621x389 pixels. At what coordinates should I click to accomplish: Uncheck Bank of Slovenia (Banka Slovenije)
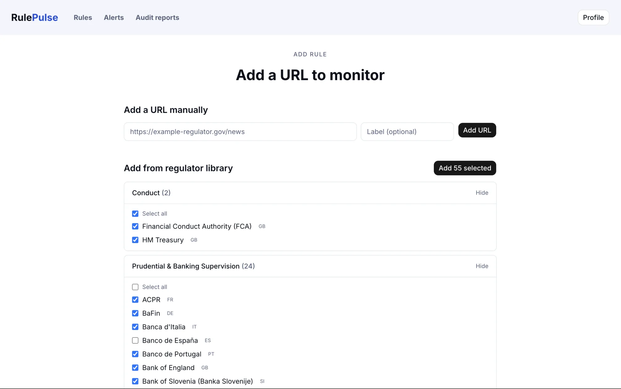135,381
